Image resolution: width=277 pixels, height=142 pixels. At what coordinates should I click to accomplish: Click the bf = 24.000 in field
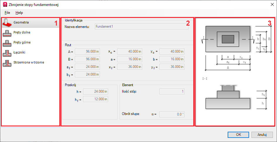[x=88, y=74]
